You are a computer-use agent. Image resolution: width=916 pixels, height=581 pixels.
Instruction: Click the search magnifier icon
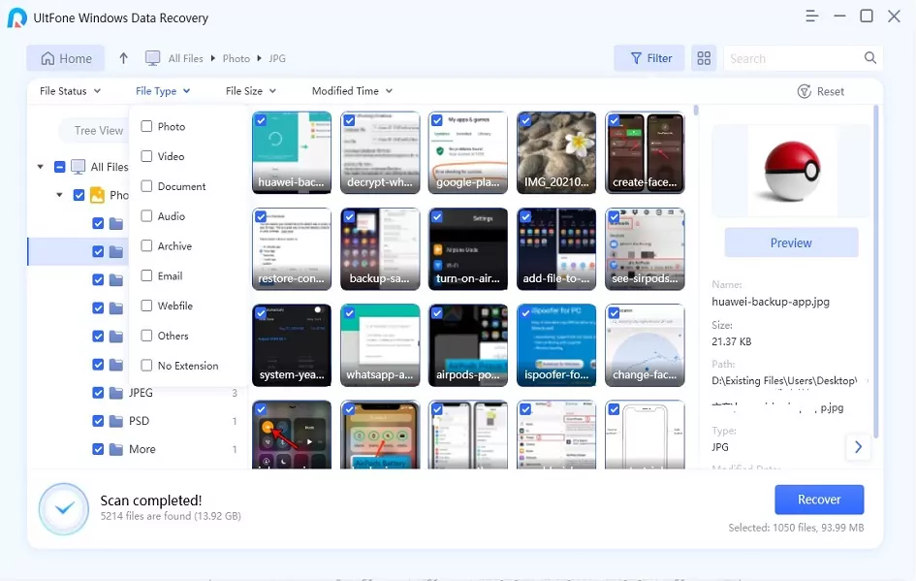tap(869, 58)
